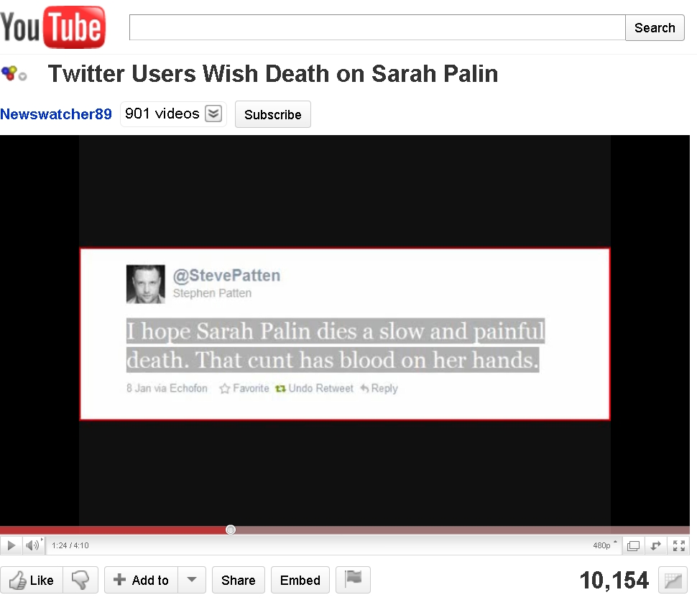Click the Search button
Viewport: 697px width, 605px height.
655,27
